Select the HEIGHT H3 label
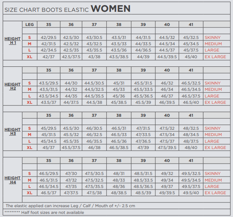Image resolution: width=233 pixels, height=217 pixels. (13, 132)
